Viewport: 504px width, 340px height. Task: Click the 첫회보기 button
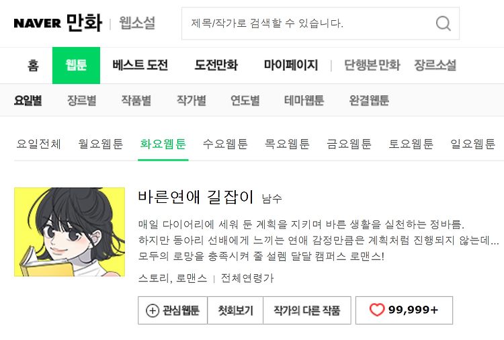(x=236, y=310)
